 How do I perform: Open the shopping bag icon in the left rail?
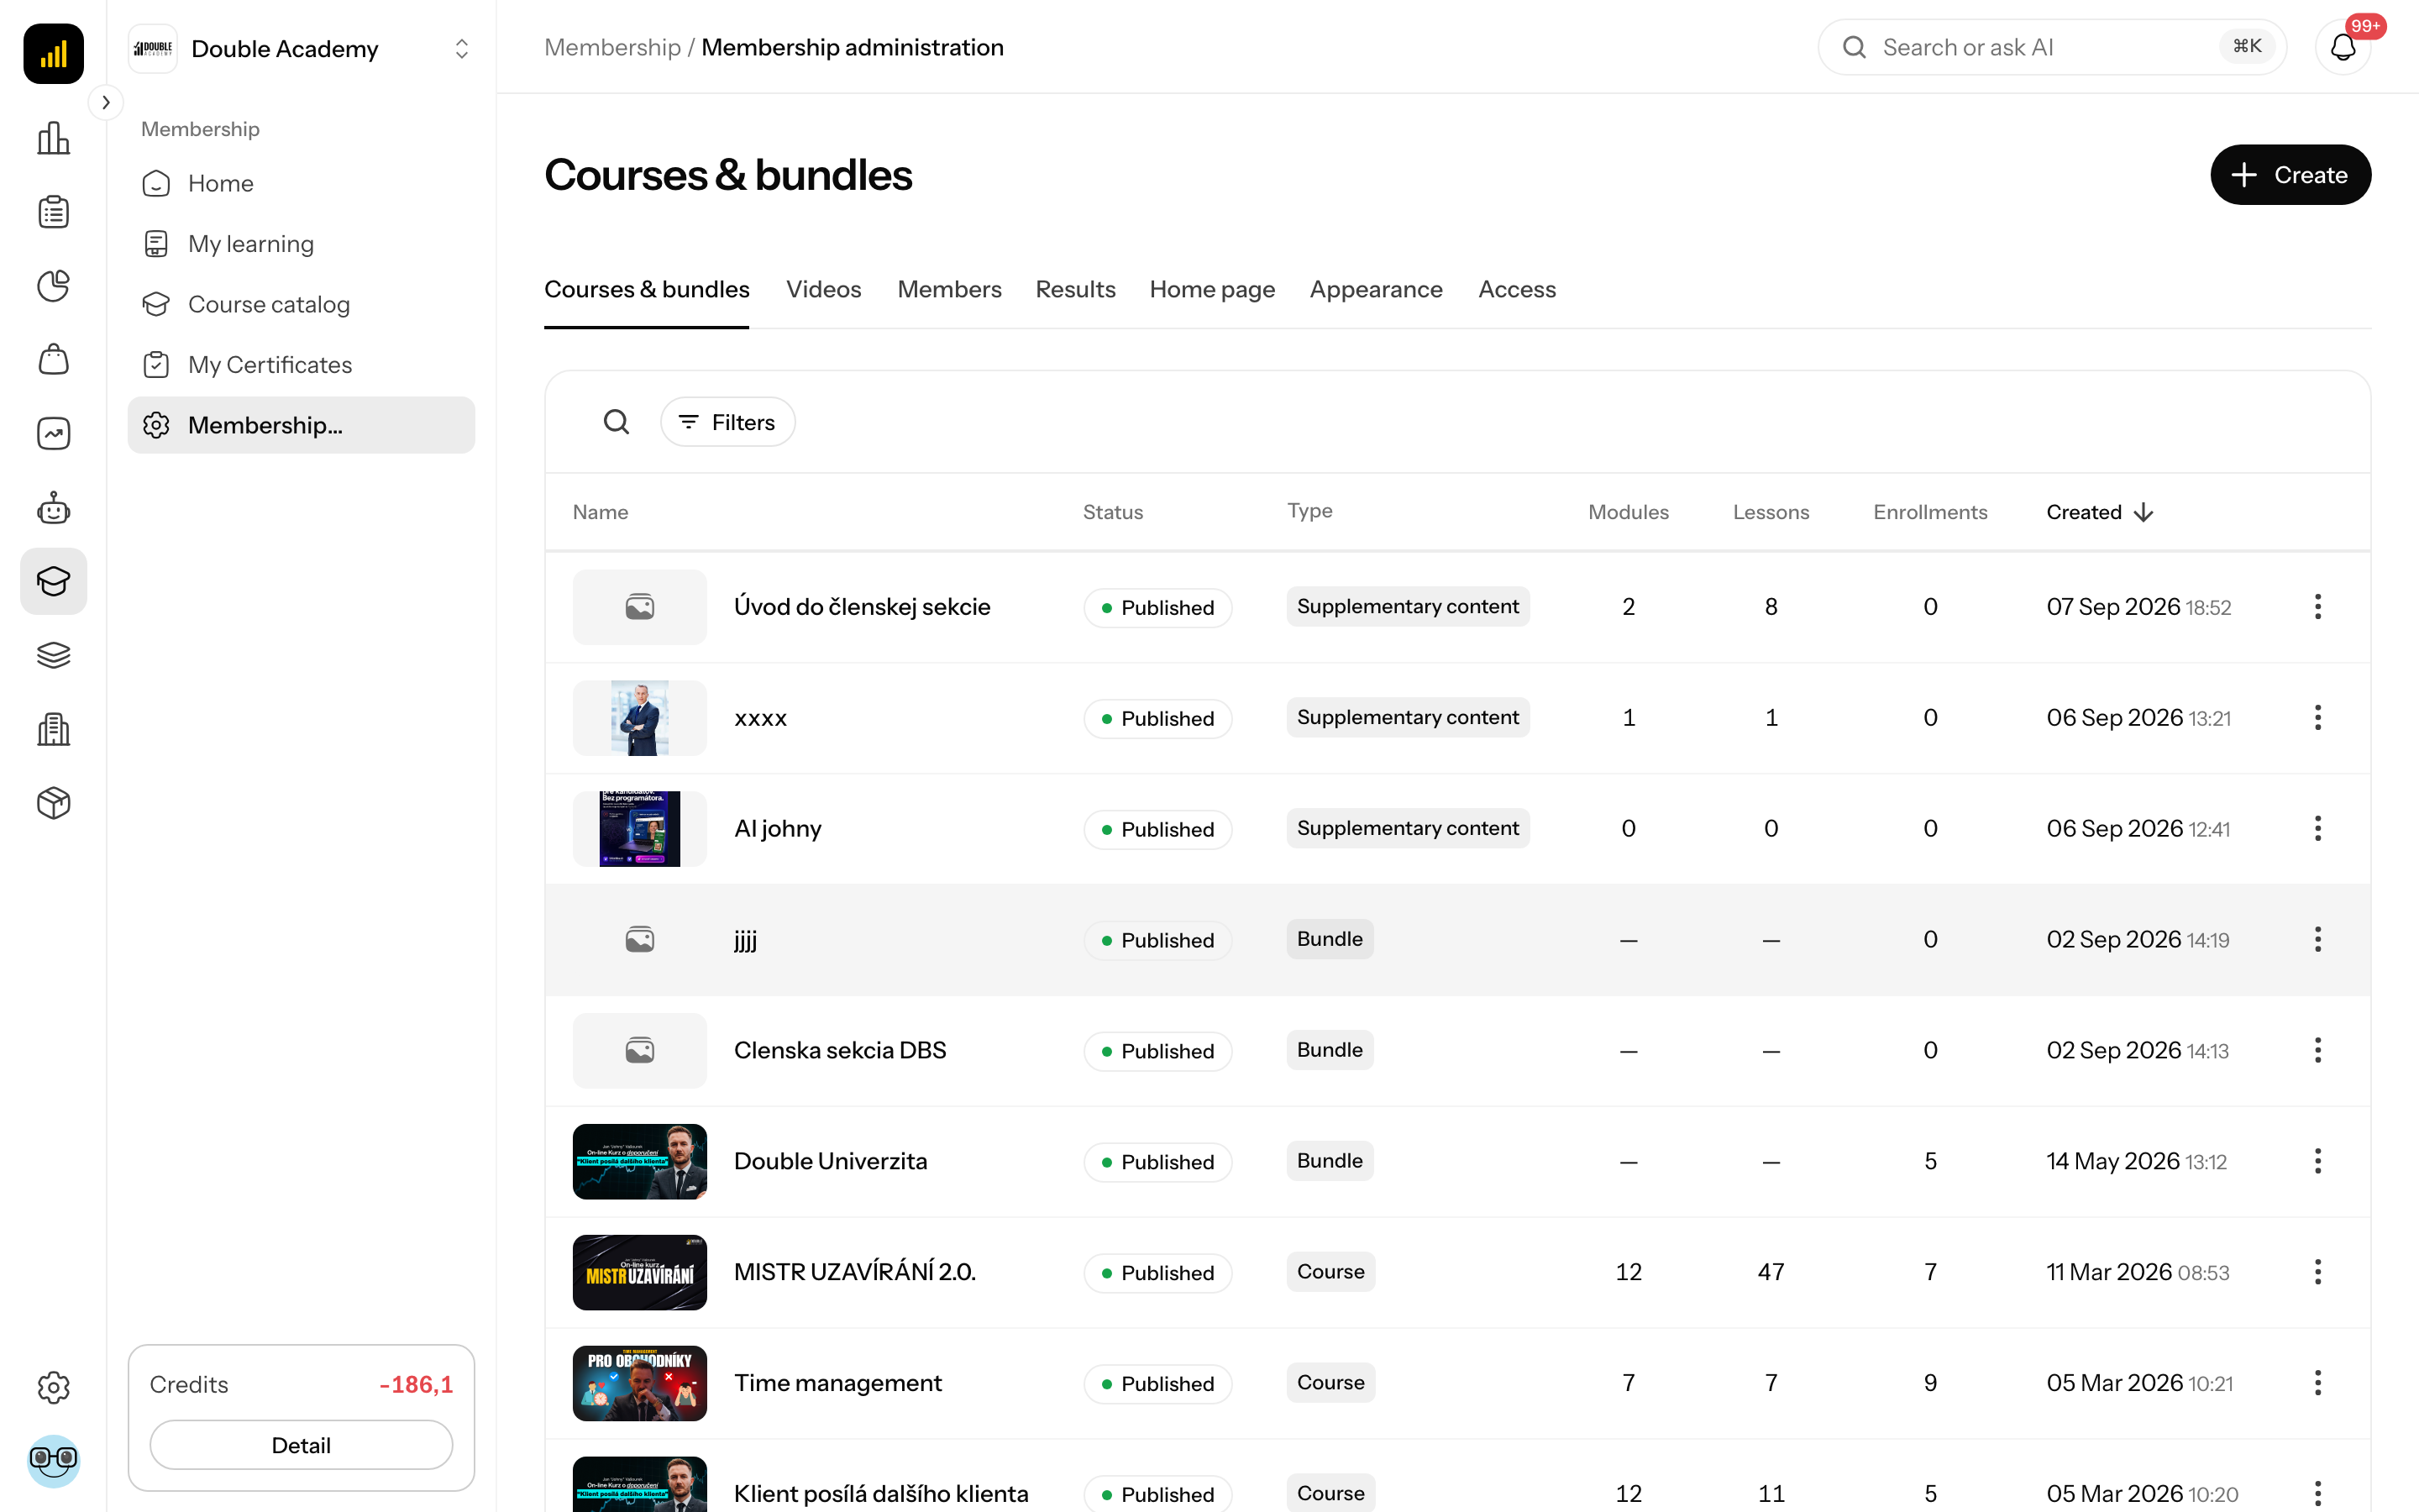click(53, 360)
